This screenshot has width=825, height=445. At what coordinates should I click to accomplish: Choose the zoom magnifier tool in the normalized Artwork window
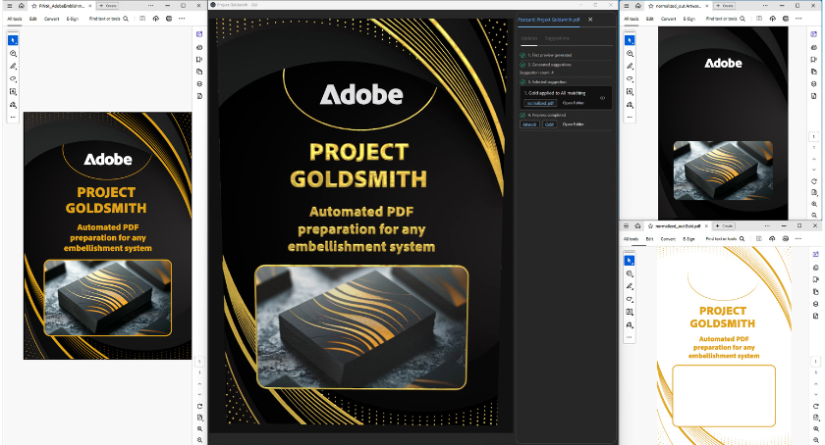click(x=630, y=54)
